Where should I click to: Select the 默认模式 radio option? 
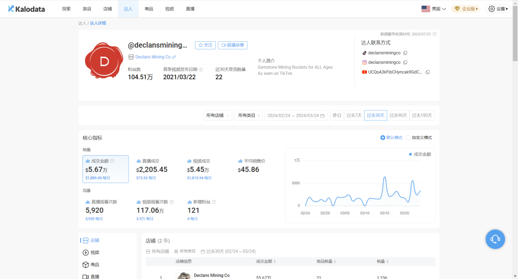[x=383, y=137]
